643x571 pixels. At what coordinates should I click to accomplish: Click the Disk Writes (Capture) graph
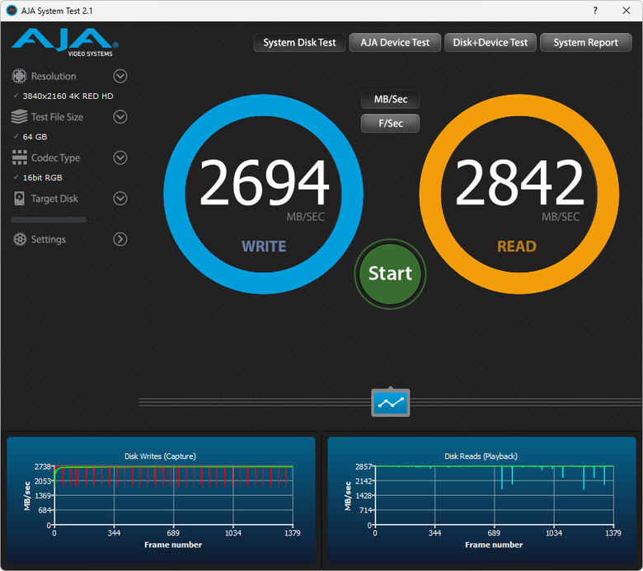pos(161,500)
